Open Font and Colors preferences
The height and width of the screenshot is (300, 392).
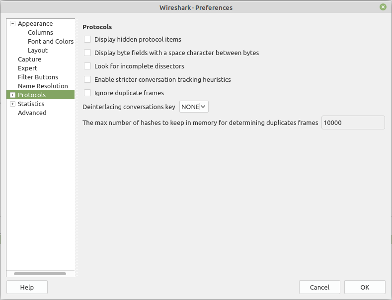tap(50, 42)
